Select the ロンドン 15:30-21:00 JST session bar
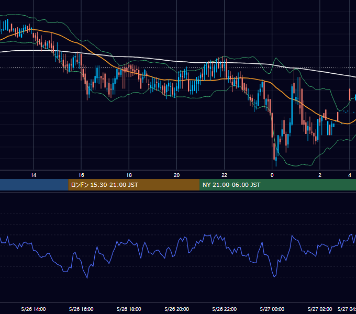Viewport: 356px width, 314px height. pyautogui.click(x=133, y=185)
